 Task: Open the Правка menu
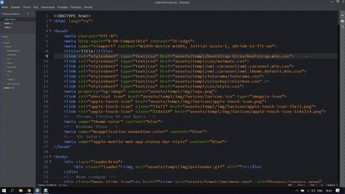[16, 7]
